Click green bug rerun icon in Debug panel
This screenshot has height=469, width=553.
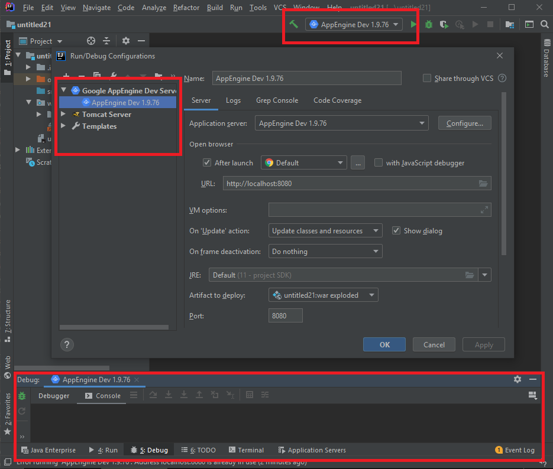(22, 395)
